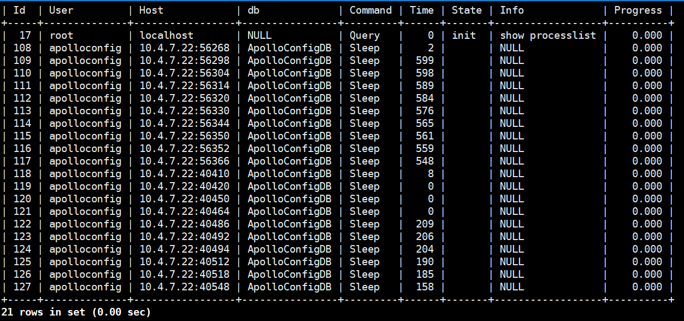Viewport: 684px width, 321px height.
Task: Click the Progress column header
Action: pos(638,10)
